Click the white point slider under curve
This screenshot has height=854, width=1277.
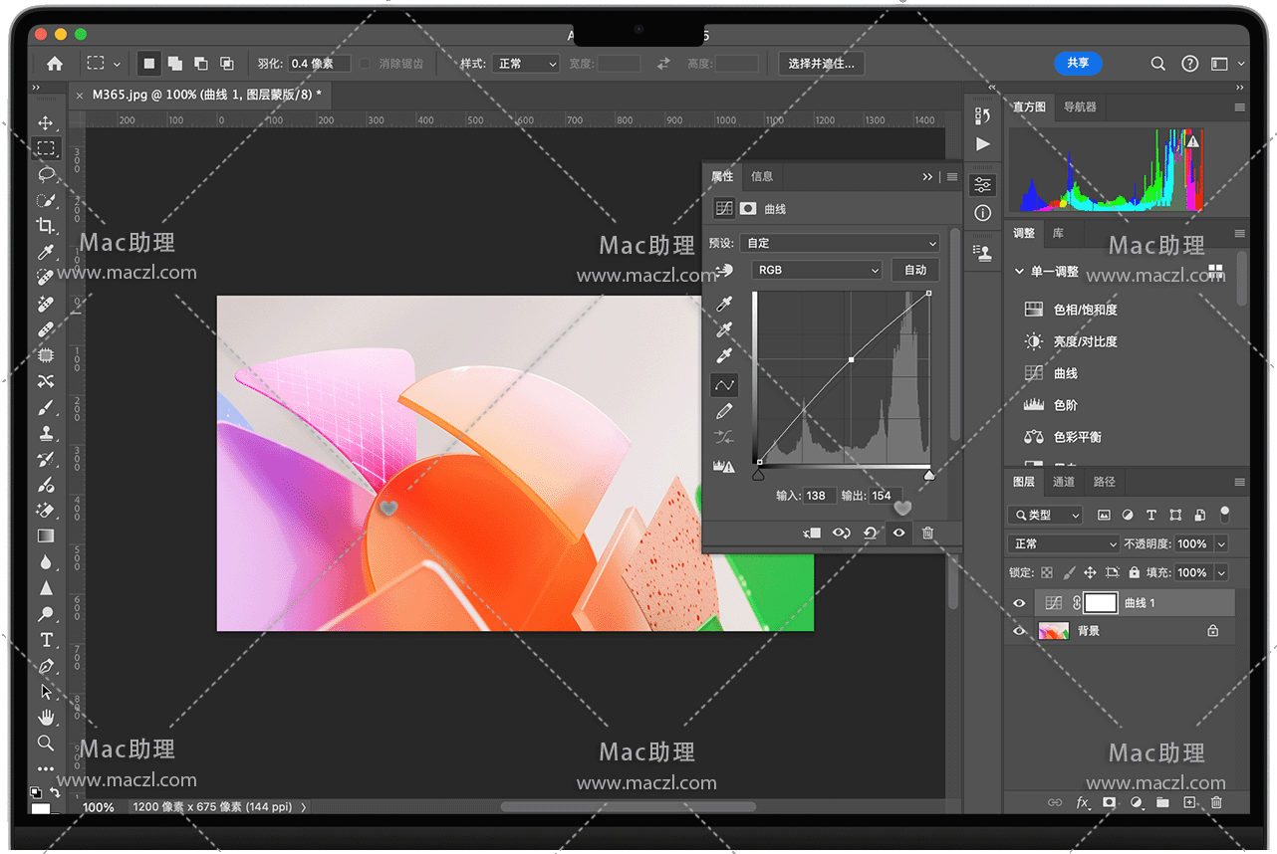929,476
